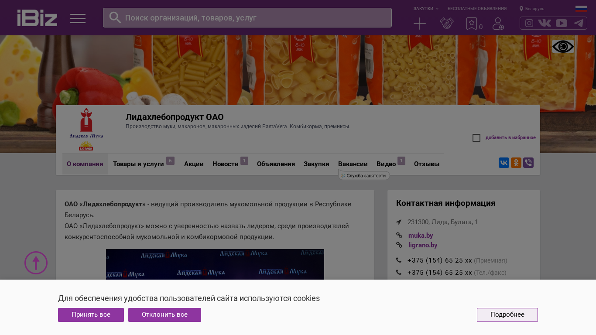Click the Лидская Мука video thumbnail
Image resolution: width=596 pixels, height=335 pixels.
pyautogui.click(x=215, y=264)
